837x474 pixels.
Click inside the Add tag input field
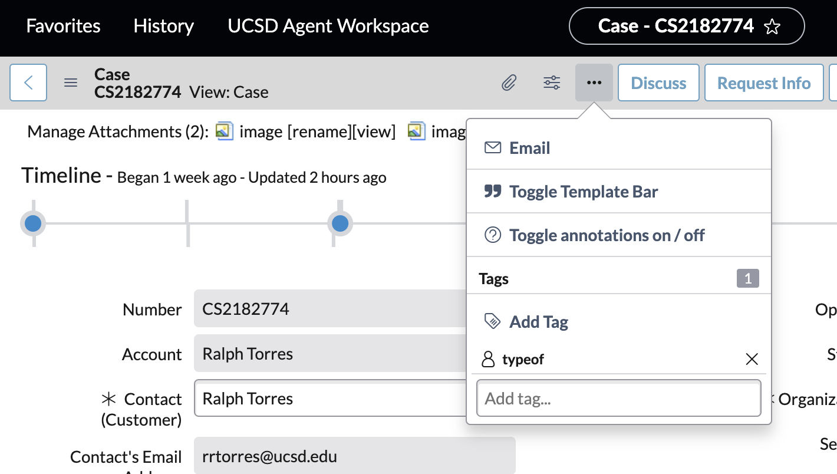[618, 398]
